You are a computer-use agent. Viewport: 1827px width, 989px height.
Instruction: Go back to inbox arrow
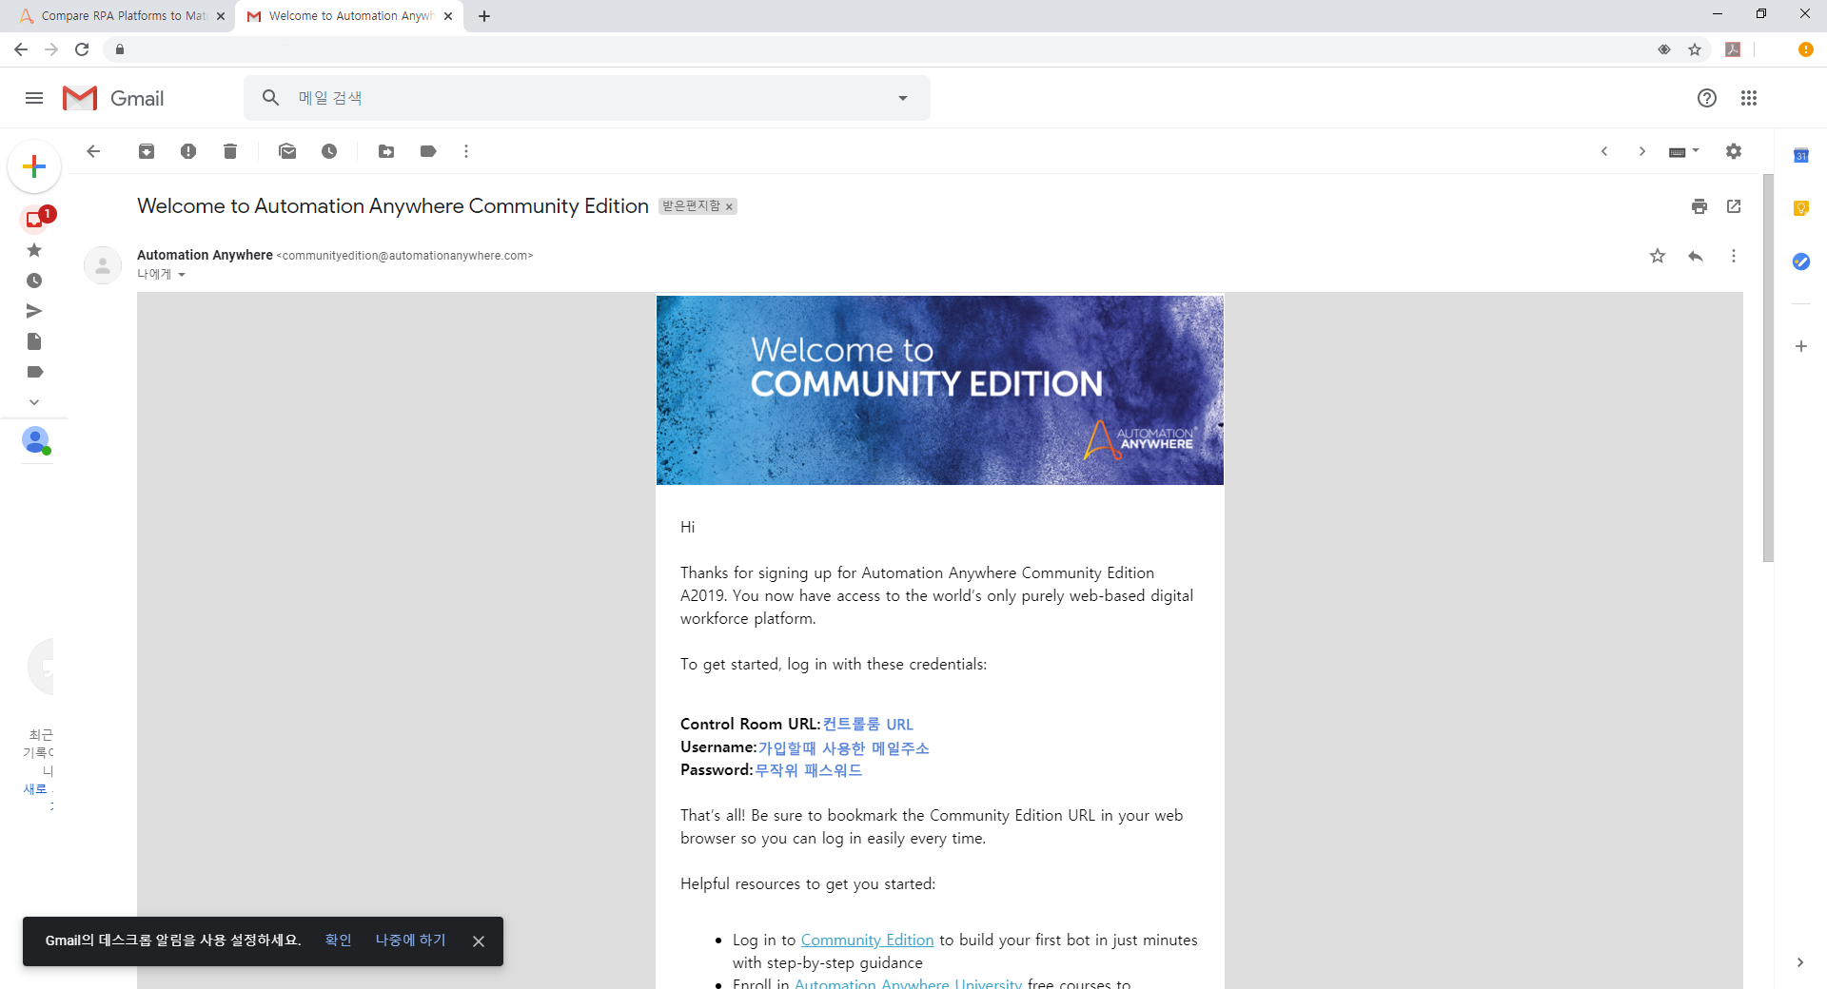[x=93, y=151]
